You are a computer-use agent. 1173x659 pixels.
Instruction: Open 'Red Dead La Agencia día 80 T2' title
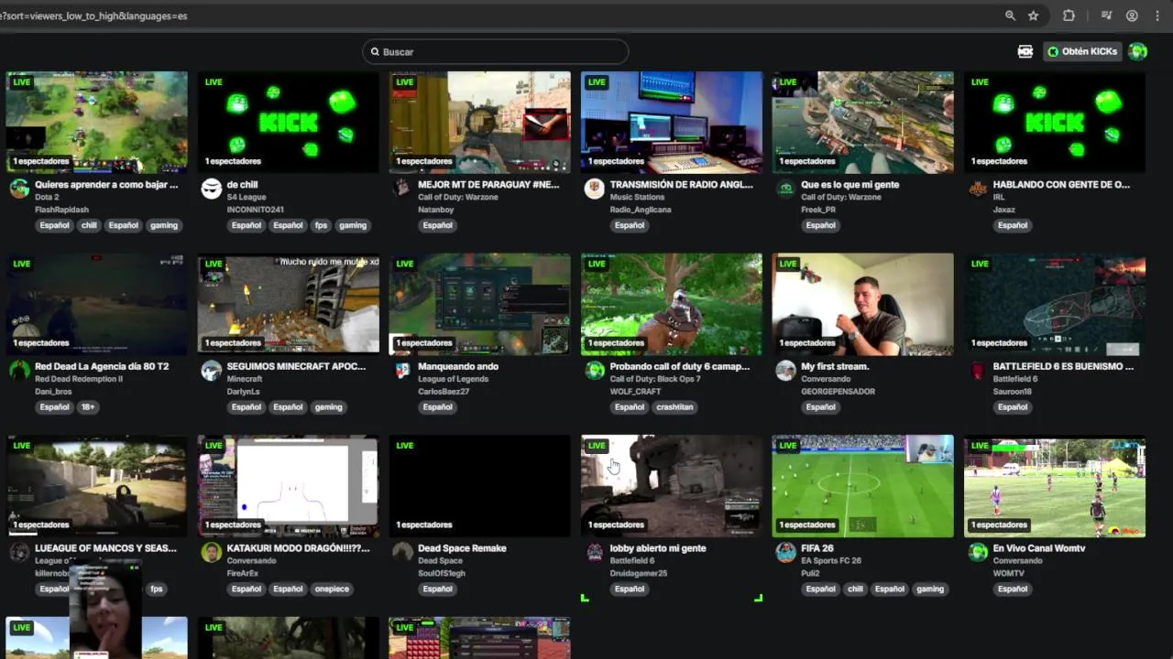pyautogui.click(x=102, y=366)
